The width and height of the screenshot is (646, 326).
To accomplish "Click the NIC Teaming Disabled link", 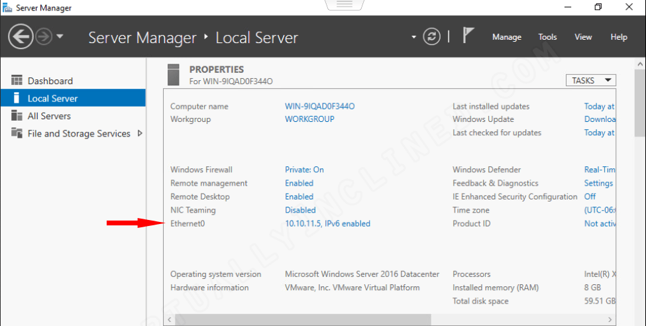I will point(300,210).
